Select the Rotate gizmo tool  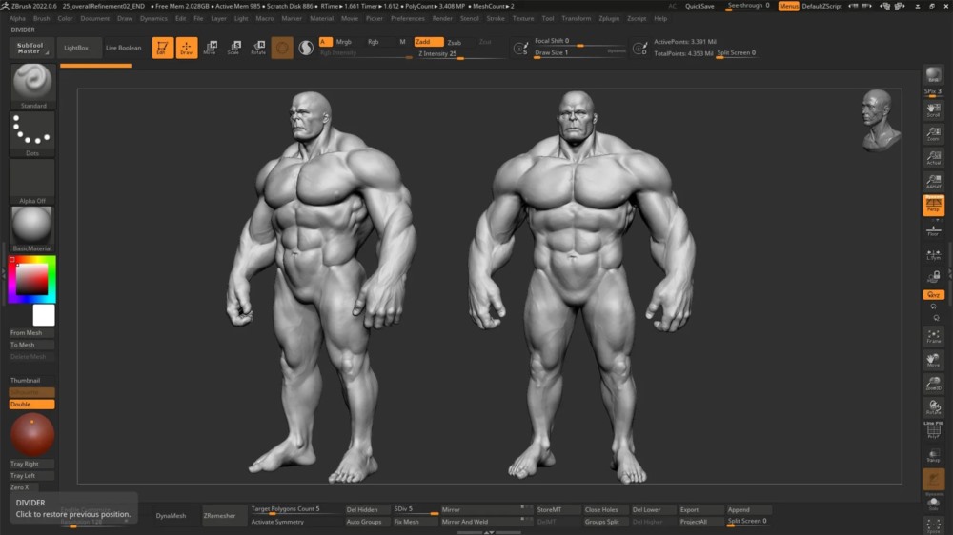pos(258,48)
